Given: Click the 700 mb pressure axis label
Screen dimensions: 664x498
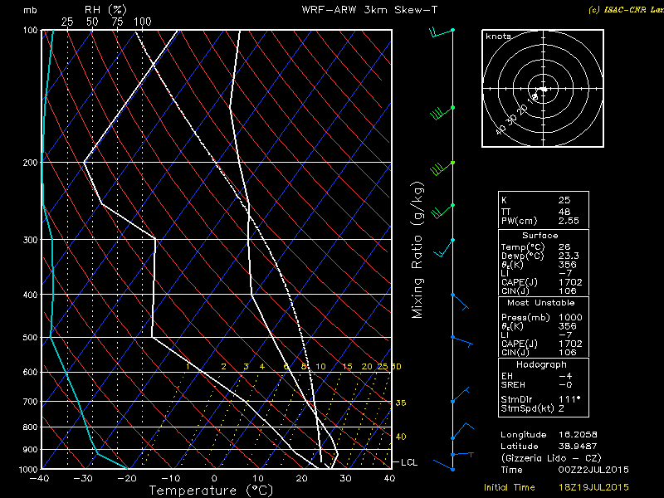Looking at the screenshot, I should click(x=30, y=402).
